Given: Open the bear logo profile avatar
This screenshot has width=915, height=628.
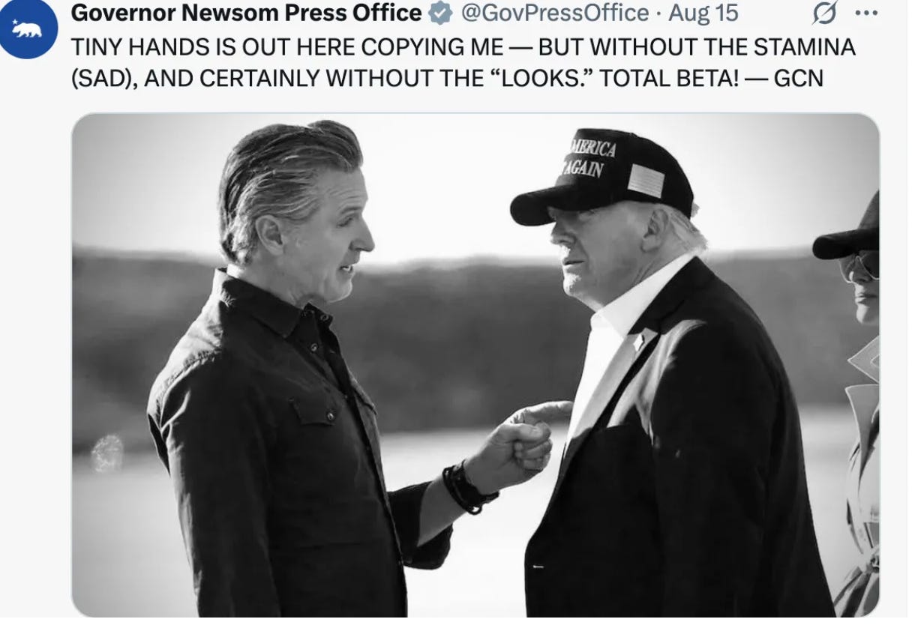Looking at the screenshot, I should [28, 29].
